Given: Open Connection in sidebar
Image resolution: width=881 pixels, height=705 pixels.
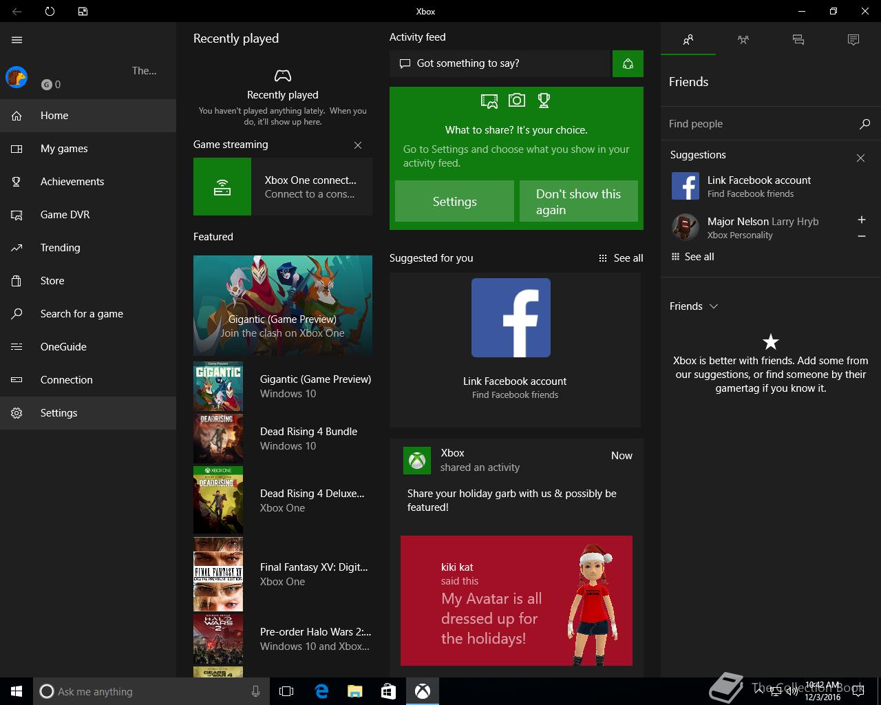Looking at the screenshot, I should click(x=88, y=380).
